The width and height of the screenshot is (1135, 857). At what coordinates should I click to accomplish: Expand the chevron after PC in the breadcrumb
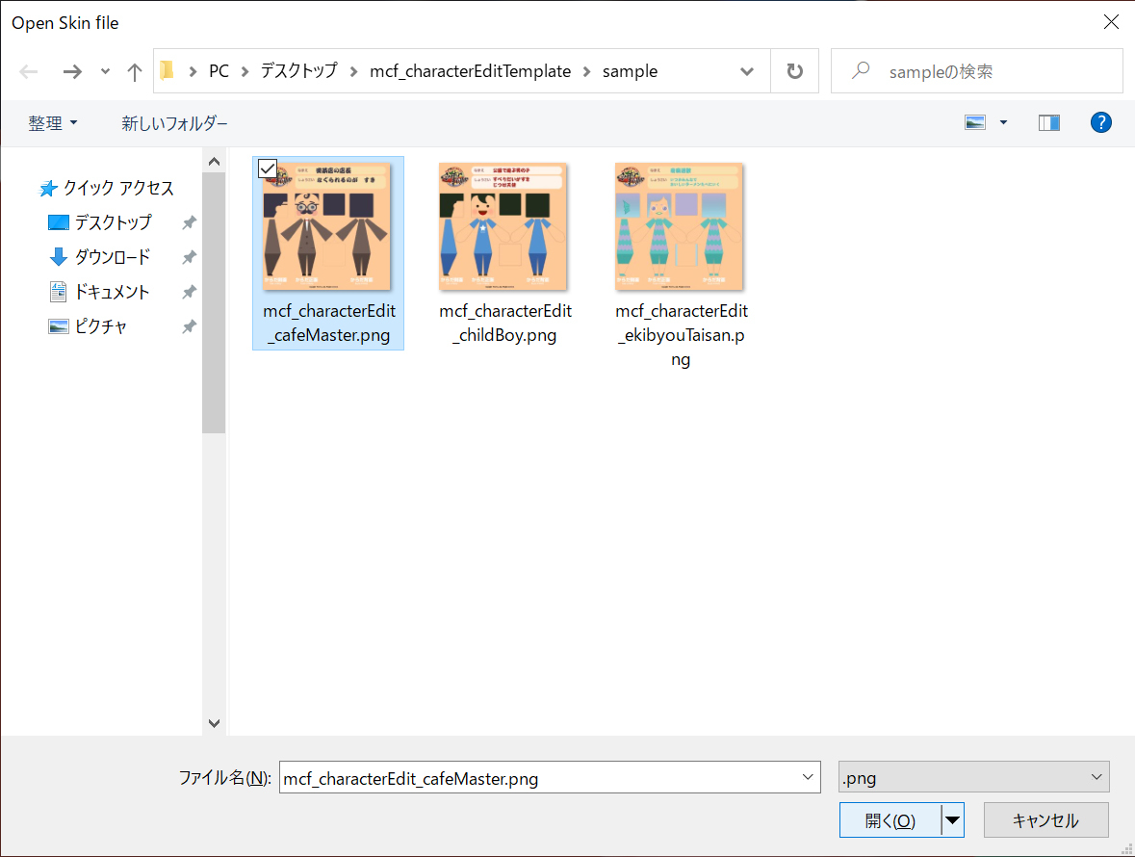tap(245, 71)
